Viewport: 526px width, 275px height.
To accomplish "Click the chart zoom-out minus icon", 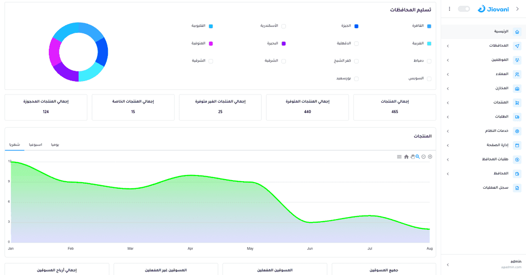I will coord(424,157).
